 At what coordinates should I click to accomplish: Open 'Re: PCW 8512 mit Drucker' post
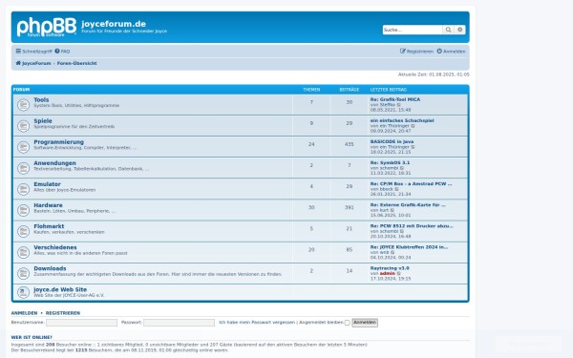click(412, 225)
